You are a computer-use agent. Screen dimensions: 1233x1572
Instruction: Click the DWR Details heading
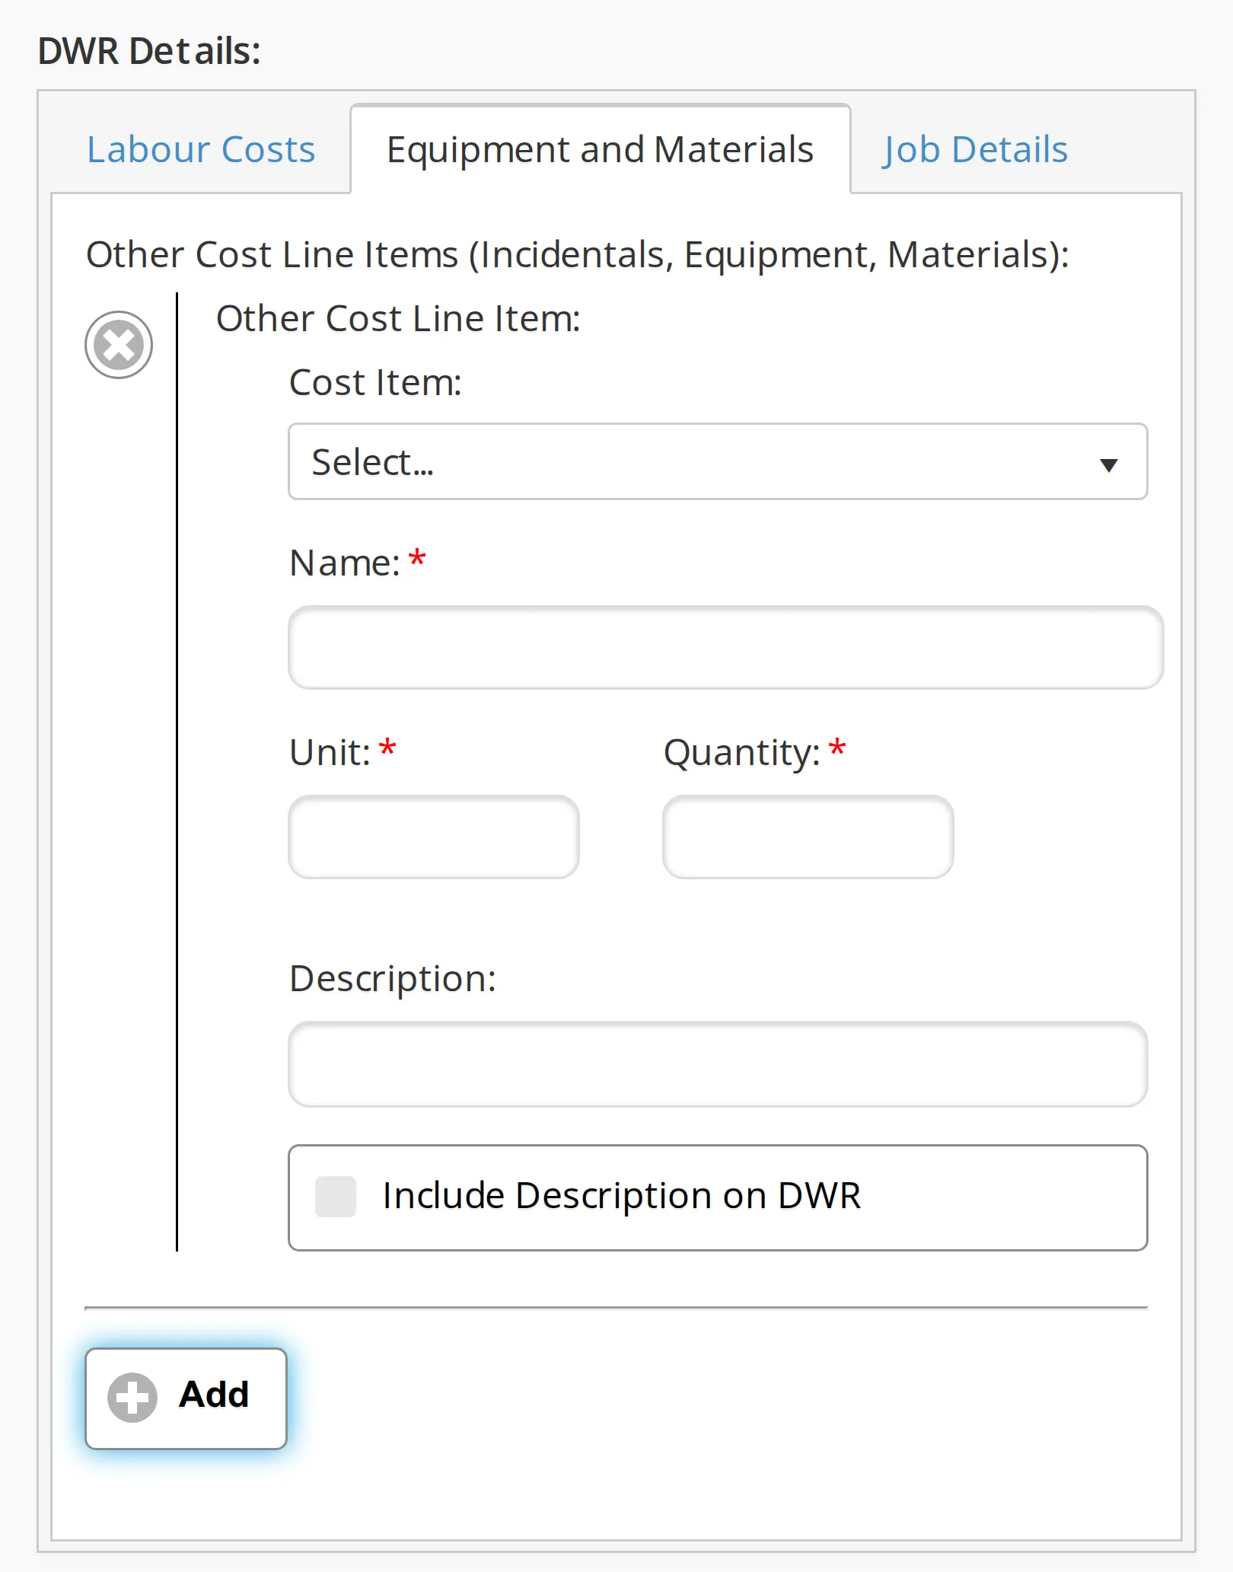pyautogui.click(x=149, y=52)
